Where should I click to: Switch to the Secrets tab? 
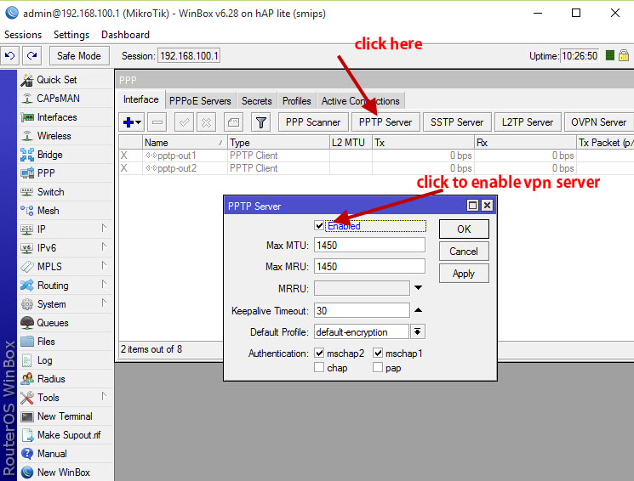257,101
